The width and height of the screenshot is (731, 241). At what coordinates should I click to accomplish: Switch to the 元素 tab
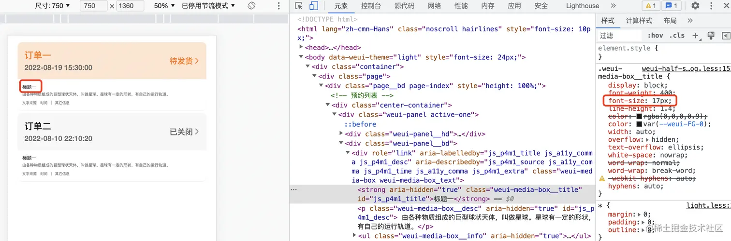point(341,6)
